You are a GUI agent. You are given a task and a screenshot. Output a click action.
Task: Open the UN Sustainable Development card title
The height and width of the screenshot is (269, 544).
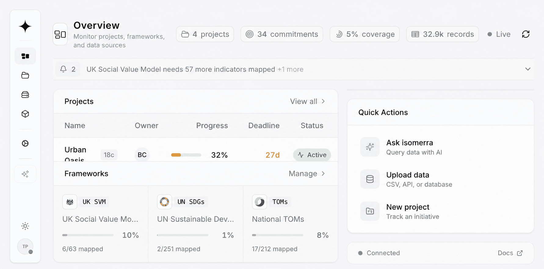(x=195, y=219)
